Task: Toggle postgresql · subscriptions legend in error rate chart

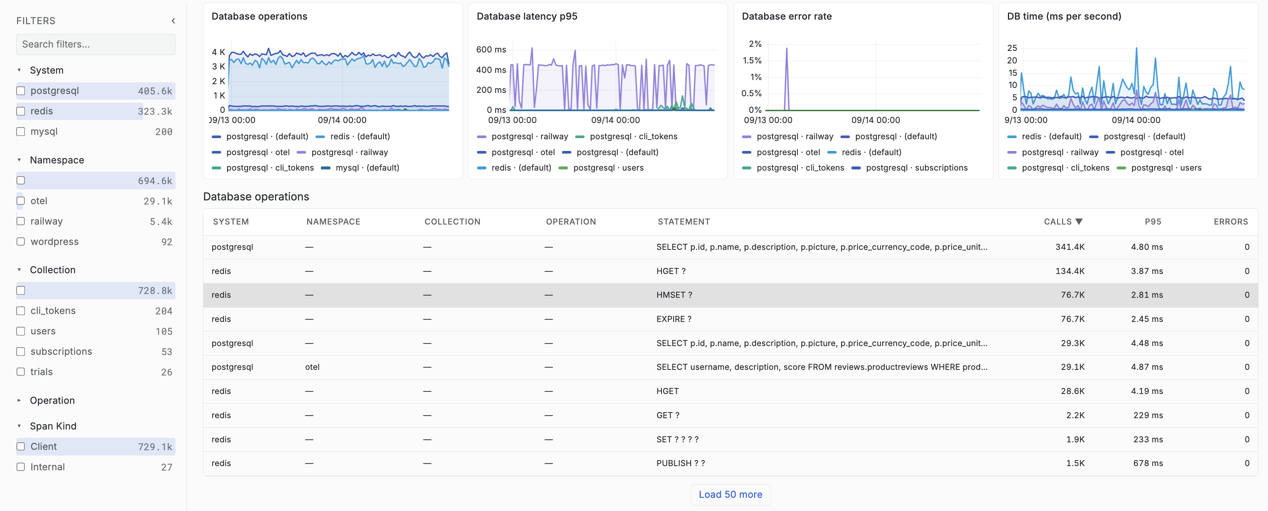Action: (909, 168)
